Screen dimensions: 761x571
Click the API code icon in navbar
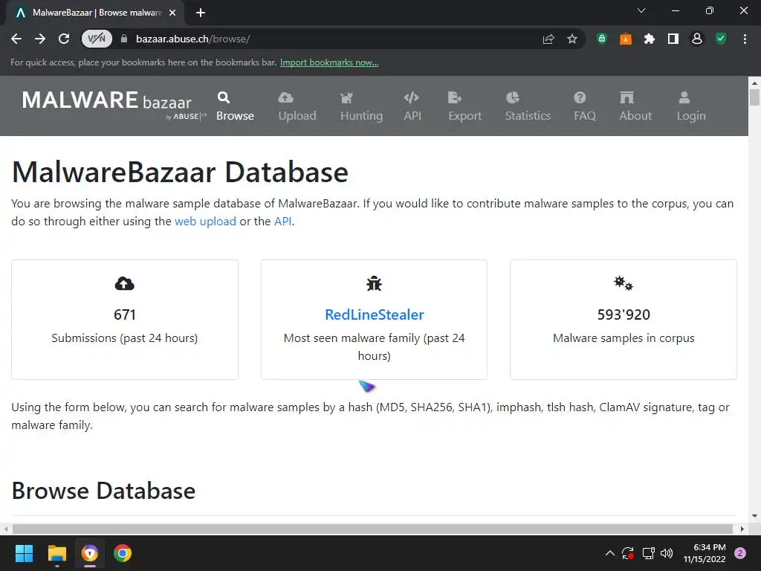tap(412, 97)
